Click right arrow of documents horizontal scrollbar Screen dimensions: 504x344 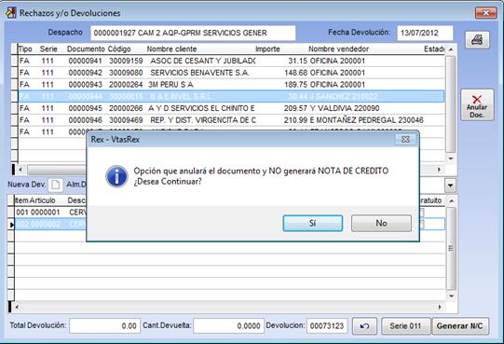point(439,170)
